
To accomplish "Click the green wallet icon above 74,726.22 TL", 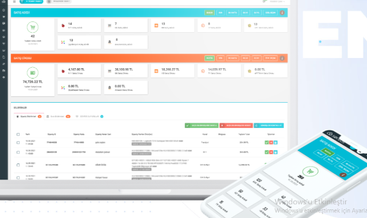I will tap(33, 73).
